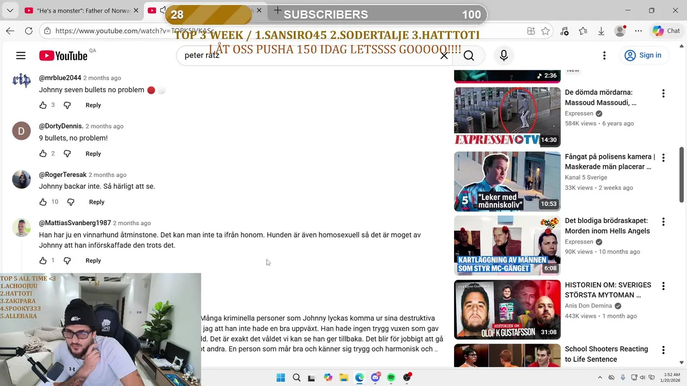Add this page to favorites star
Image resolution: width=687 pixels, height=386 pixels.
tap(545, 31)
